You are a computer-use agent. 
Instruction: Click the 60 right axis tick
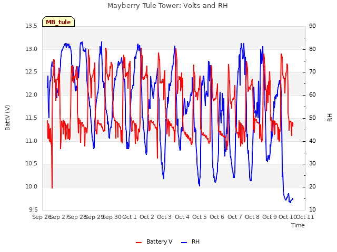tap(312, 94)
